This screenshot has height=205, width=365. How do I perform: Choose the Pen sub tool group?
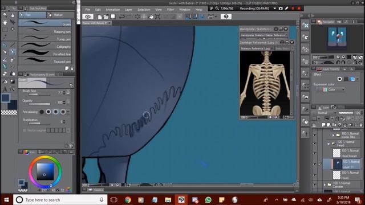[x=33, y=15]
